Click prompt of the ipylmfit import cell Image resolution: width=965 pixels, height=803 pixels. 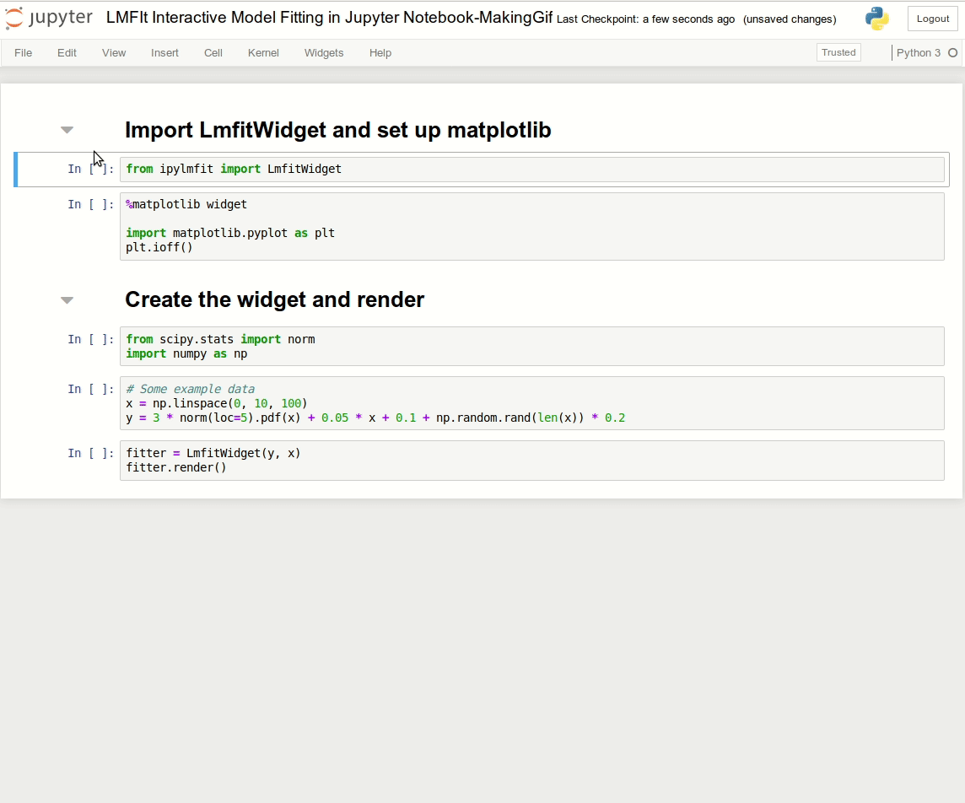point(90,169)
